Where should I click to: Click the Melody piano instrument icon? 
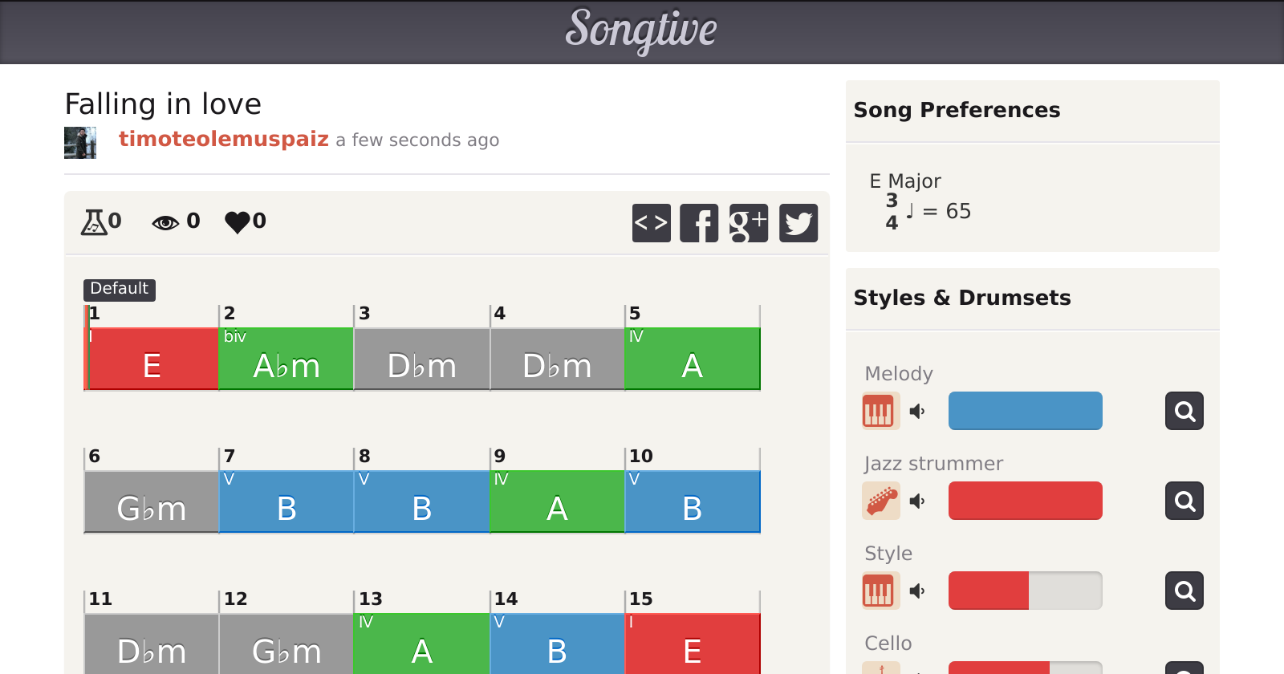click(x=878, y=412)
